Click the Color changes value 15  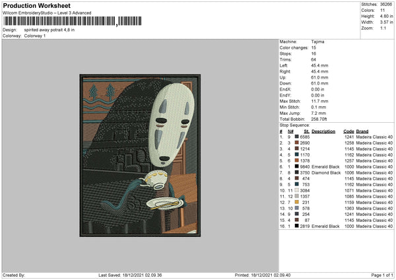pos(313,48)
